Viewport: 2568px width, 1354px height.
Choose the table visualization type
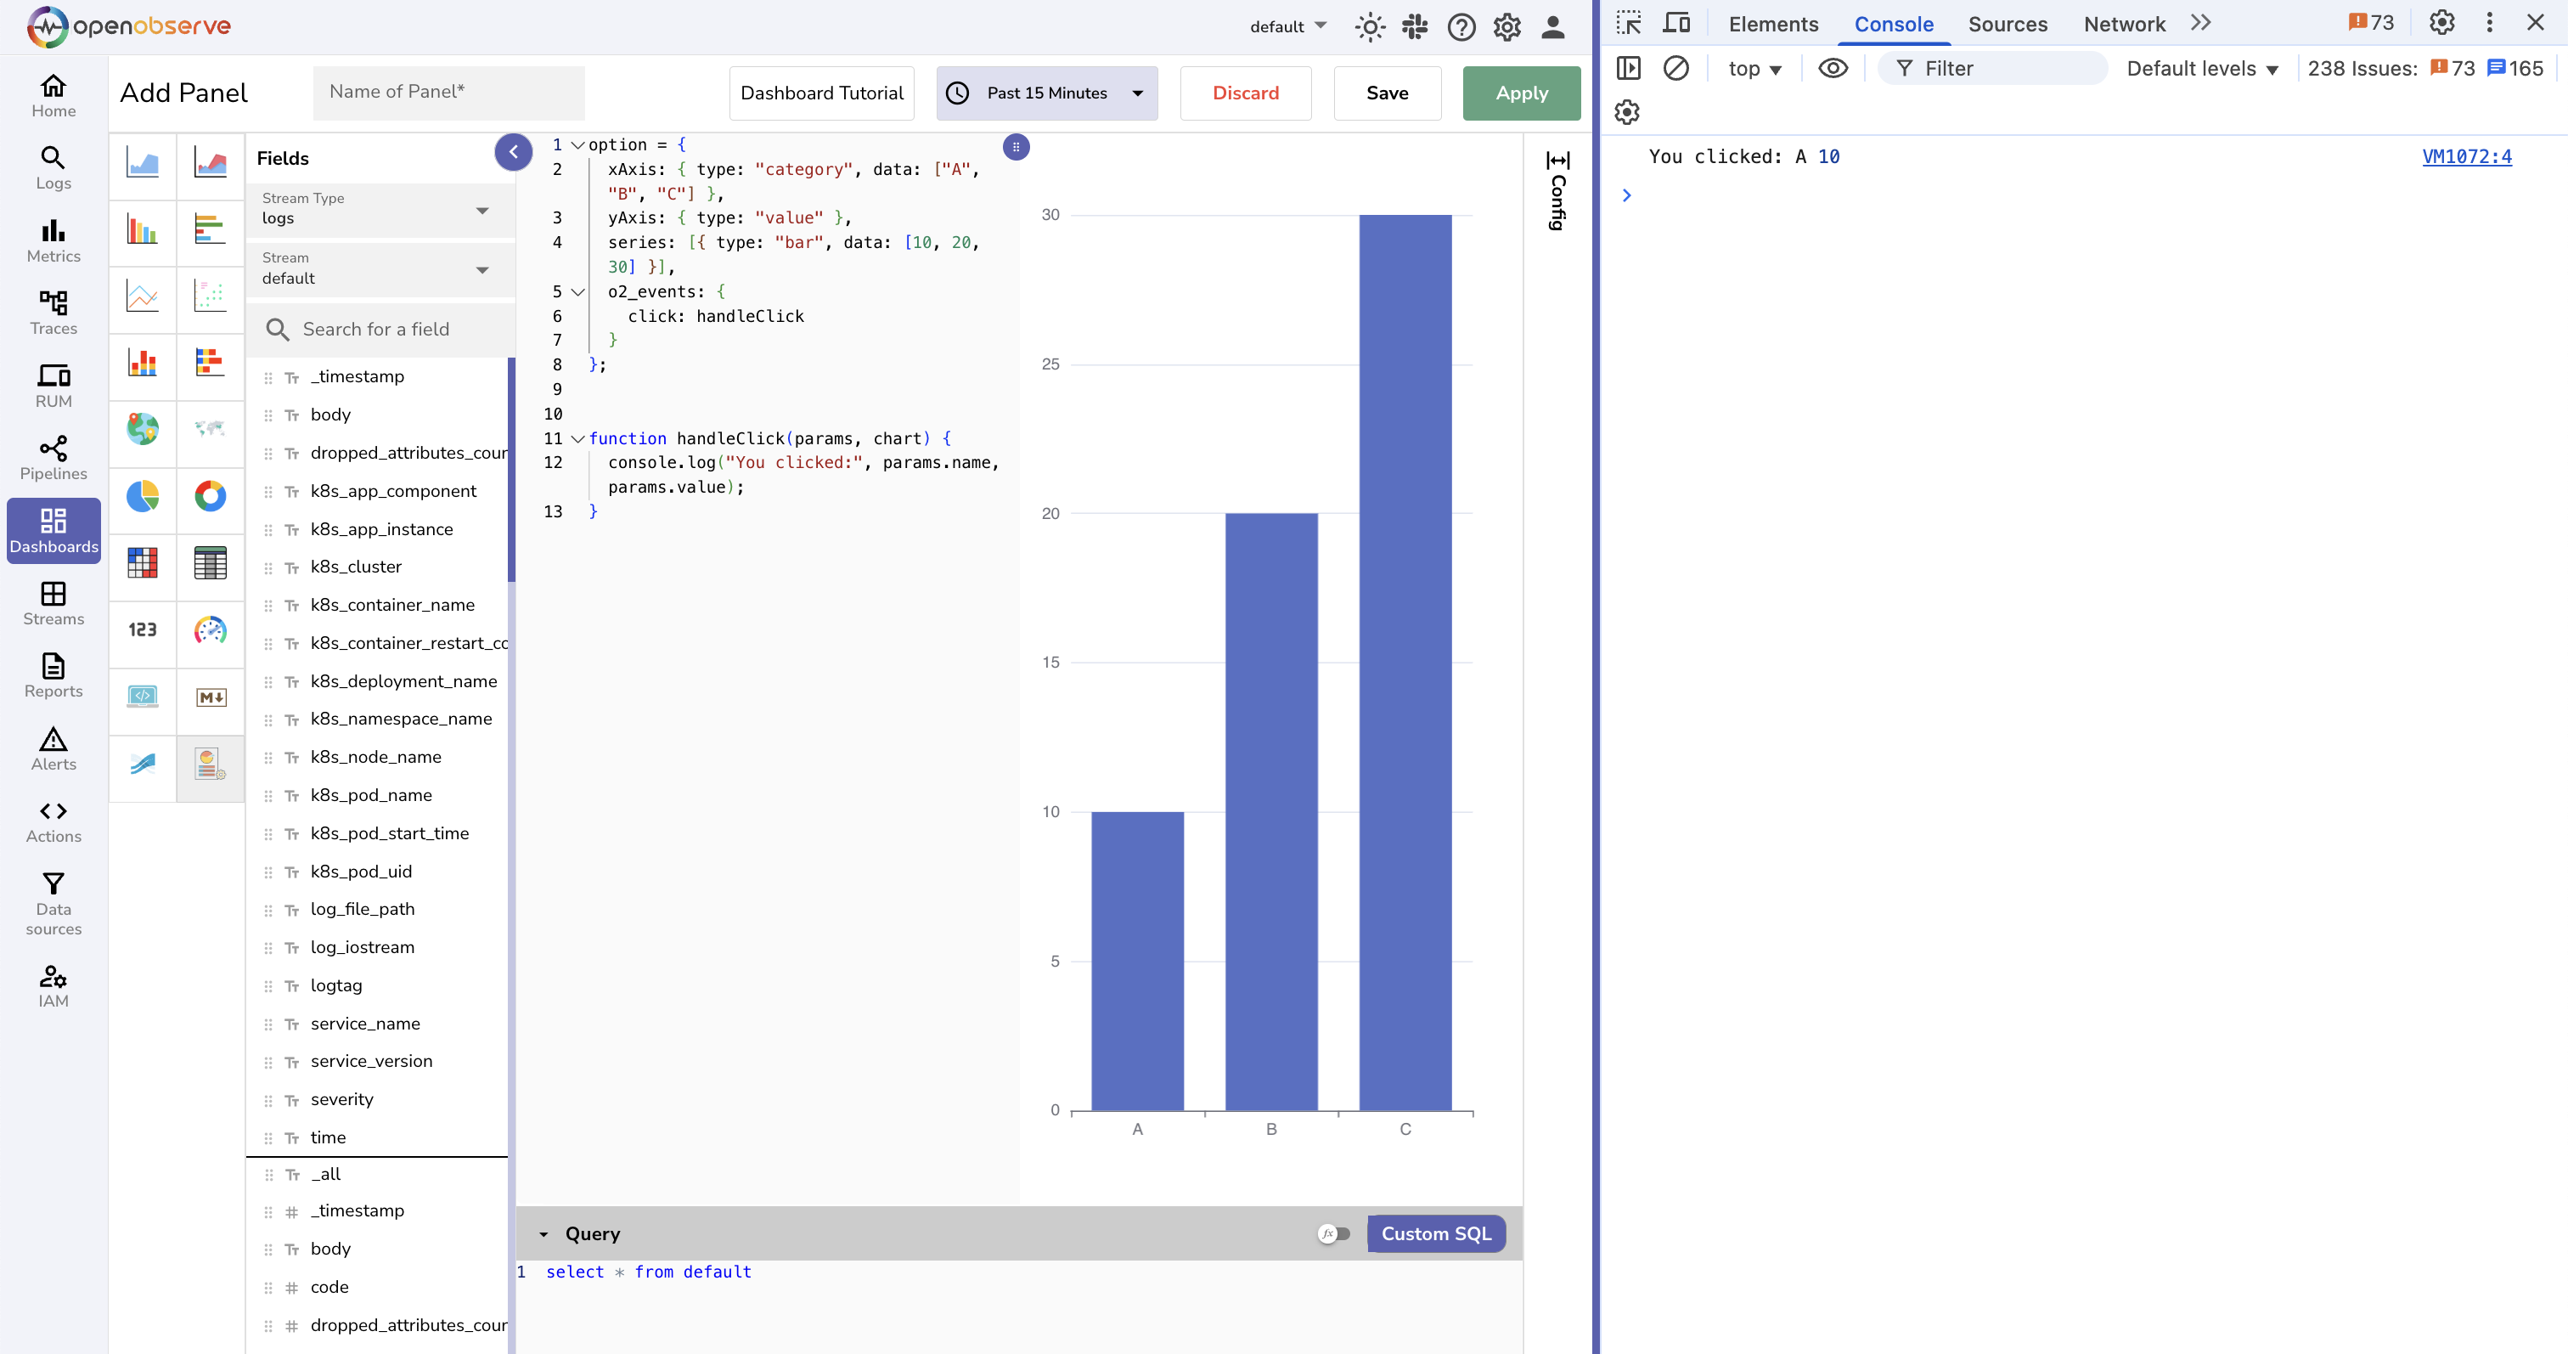tap(211, 563)
